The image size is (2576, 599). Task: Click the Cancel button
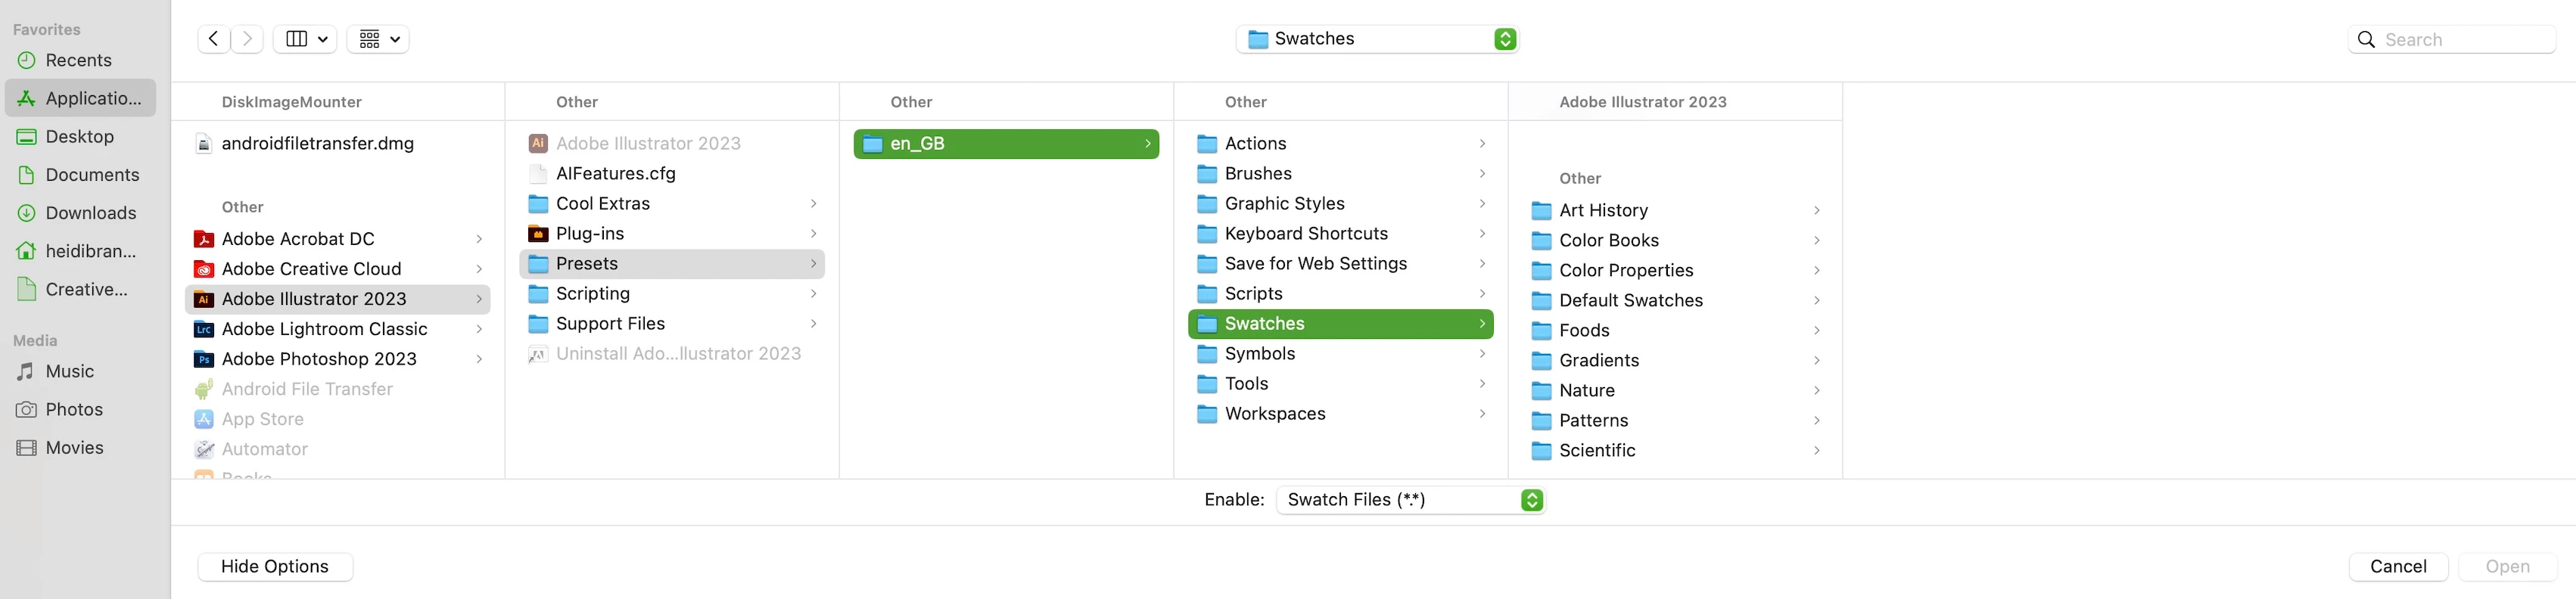tap(2397, 566)
